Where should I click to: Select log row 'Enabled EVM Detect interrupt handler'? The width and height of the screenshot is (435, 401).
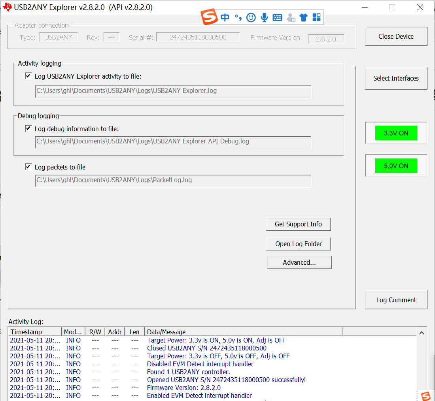(x=212, y=395)
